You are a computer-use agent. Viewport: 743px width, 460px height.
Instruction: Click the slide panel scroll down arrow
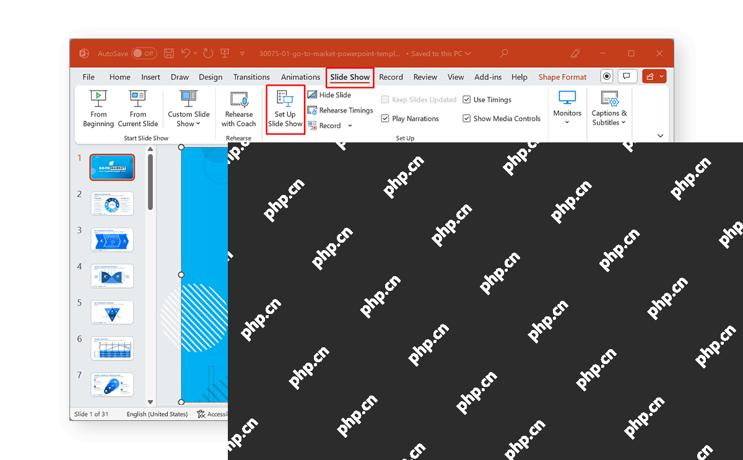click(150, 401)
